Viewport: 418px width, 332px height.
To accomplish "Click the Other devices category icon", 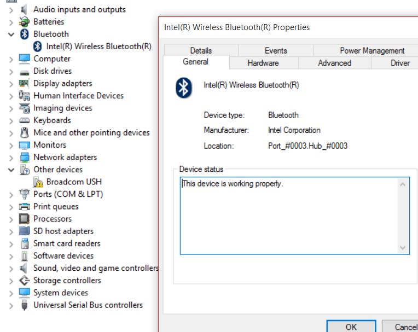I will 25,170.
